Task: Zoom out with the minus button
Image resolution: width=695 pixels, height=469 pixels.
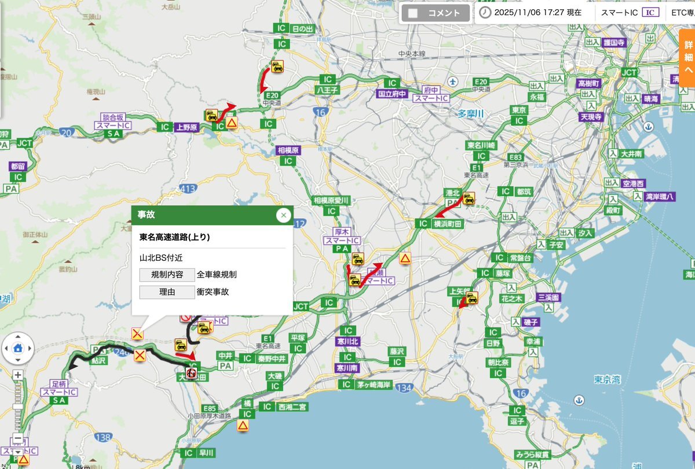Action: 18,439
